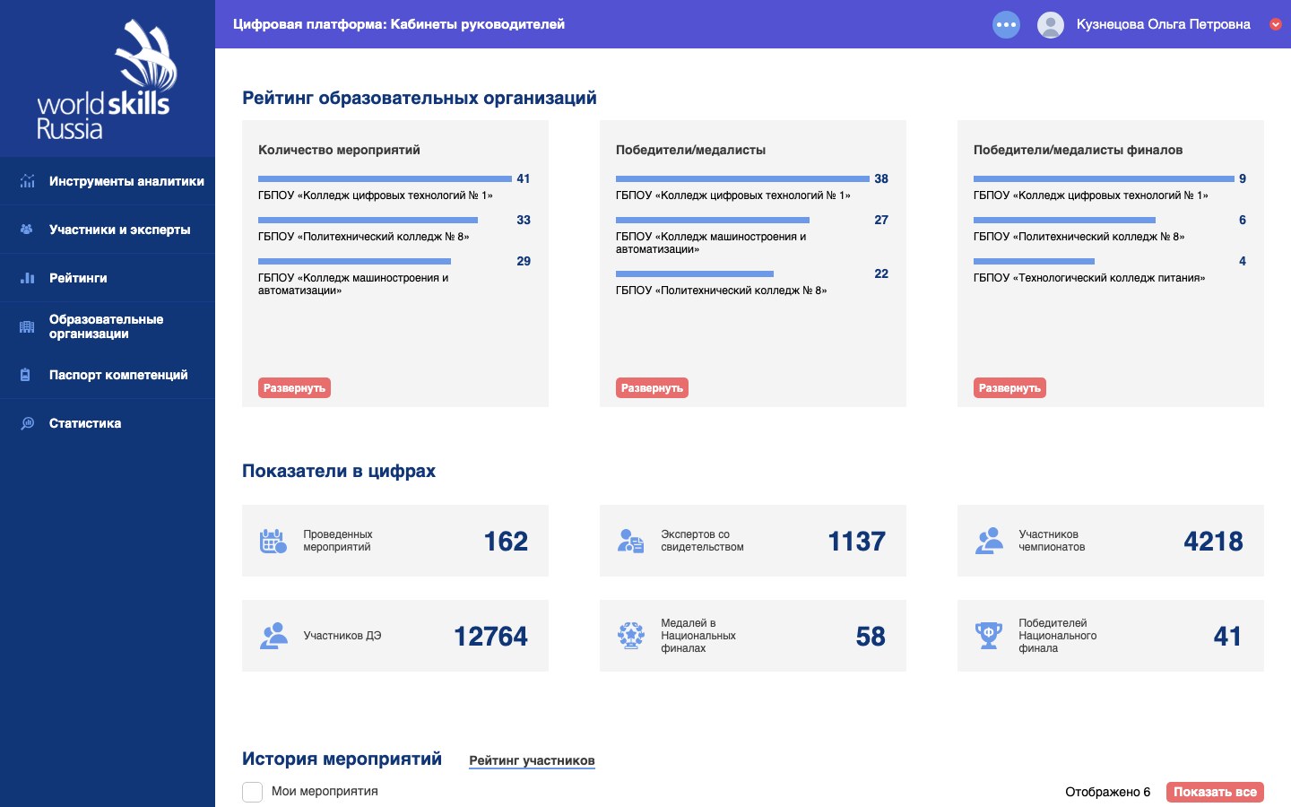This screenshot has height=807, width=1291.
Task: Click «Политехнический колледж № 8» under Количество мероприятий
Action: 363,237
